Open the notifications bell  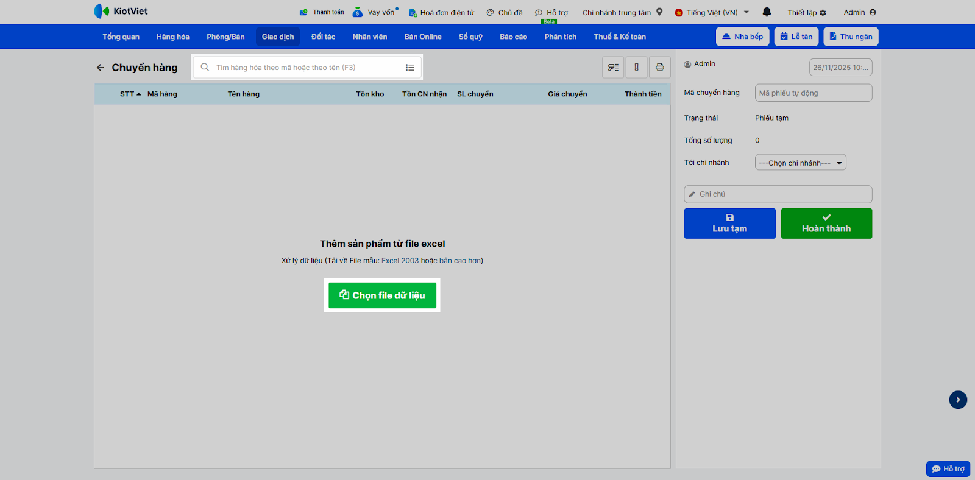pos(767,12)
